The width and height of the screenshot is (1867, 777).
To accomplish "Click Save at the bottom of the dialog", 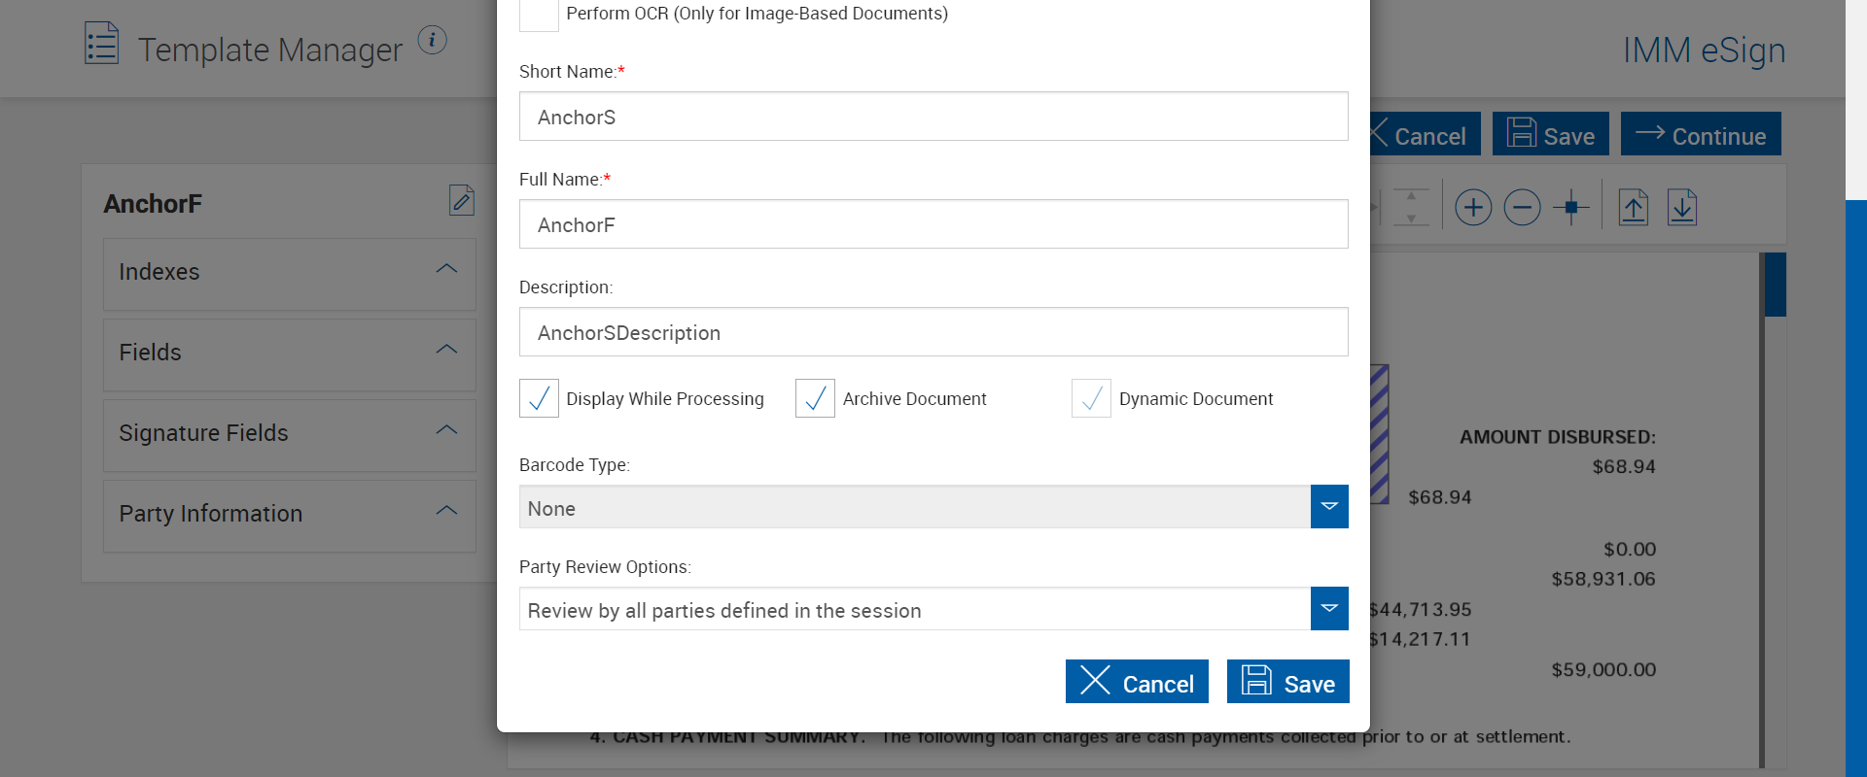I will click(x=1287, y=682).
